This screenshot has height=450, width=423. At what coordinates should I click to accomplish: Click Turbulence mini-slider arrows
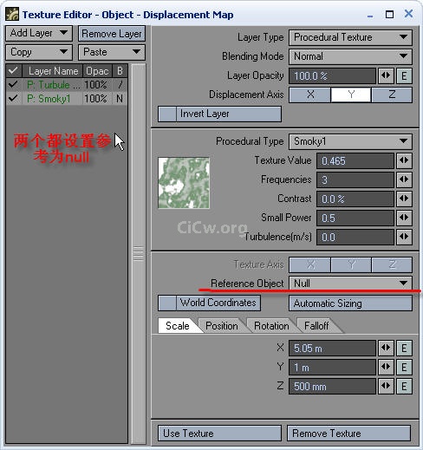click(x=404, y=237)
